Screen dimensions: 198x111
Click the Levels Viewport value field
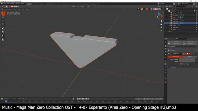coord(187,59)
